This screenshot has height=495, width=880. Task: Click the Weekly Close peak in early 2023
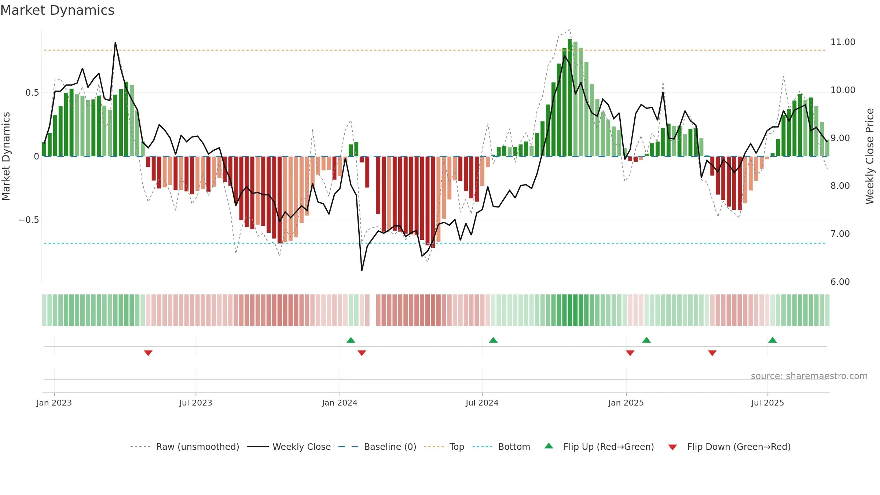pos(115,43)
